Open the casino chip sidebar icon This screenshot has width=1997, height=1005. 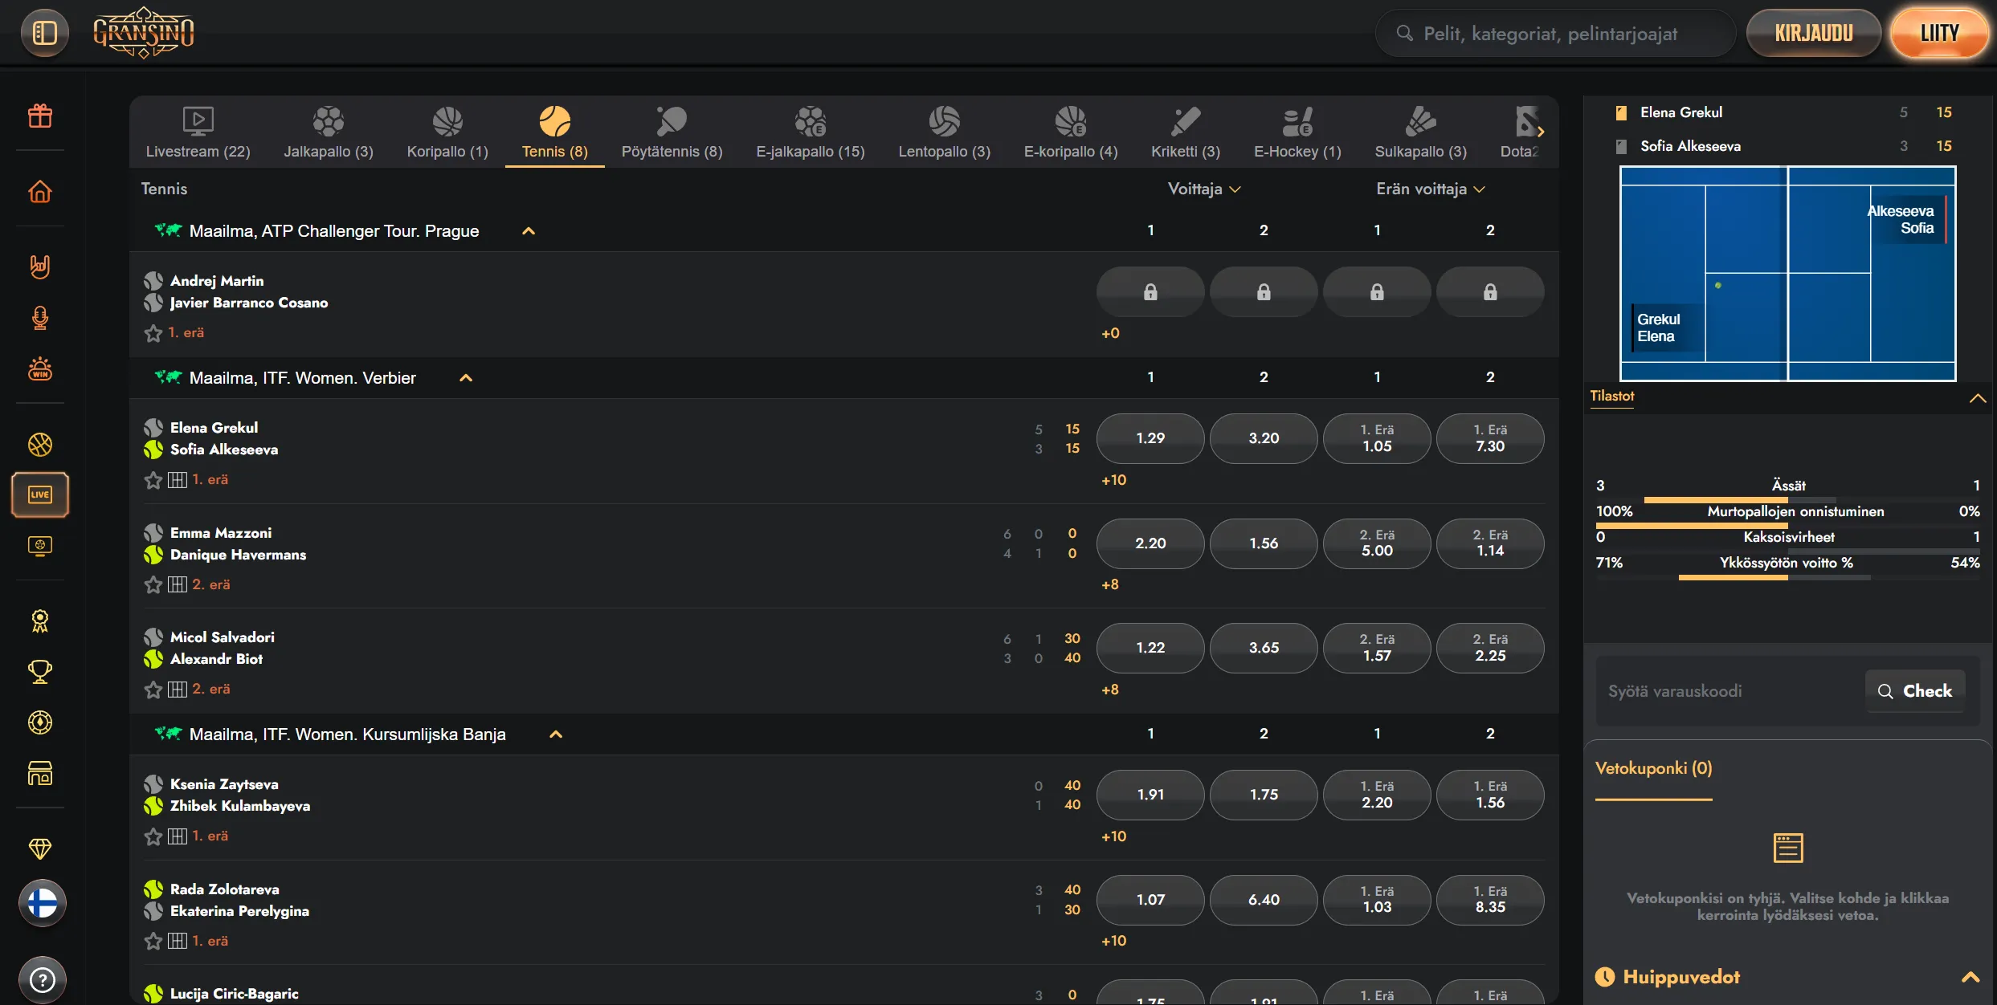click(40, 722)
